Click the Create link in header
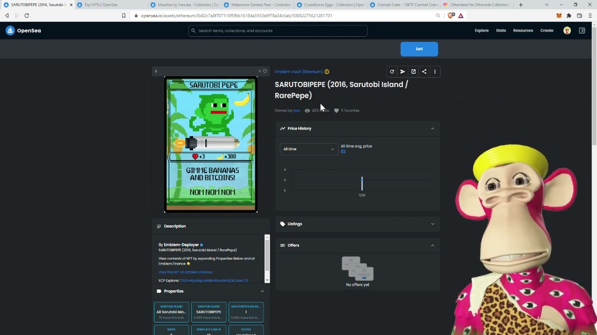The height and width of the screenshot is (335, 597). click(547, 31)
